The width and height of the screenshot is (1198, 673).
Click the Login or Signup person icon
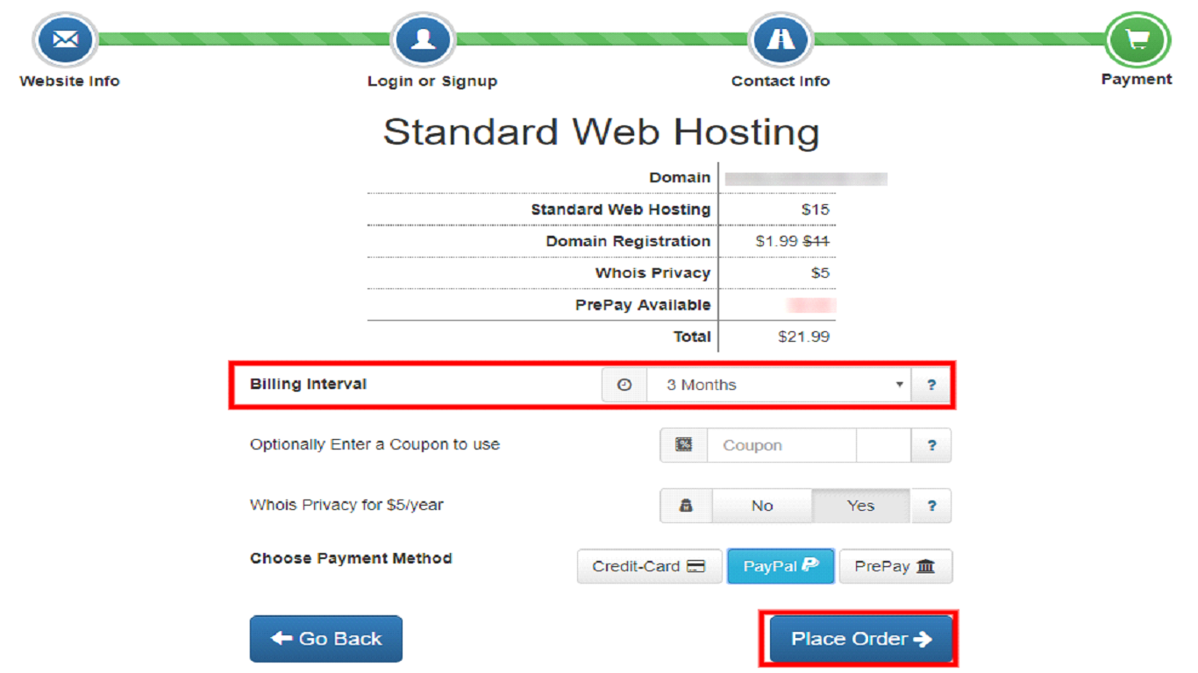point(422,39)
